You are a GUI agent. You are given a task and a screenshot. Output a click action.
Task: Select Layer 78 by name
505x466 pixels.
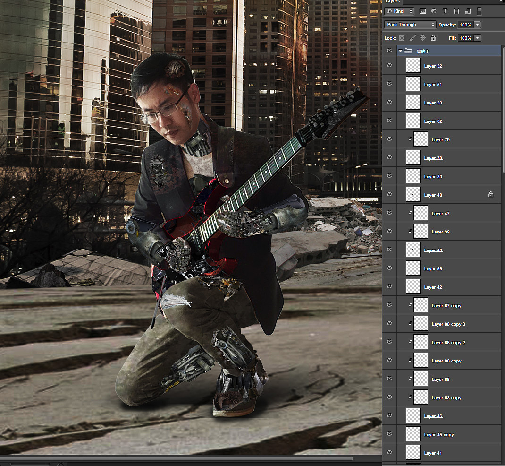click(x=433, y=158)
